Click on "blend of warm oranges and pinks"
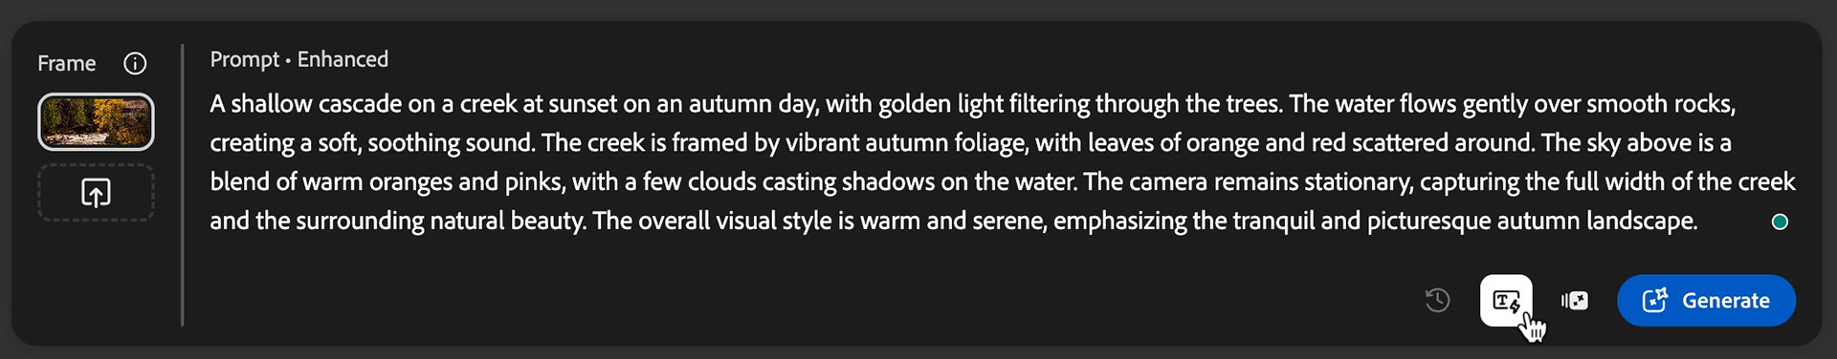This screenshot has height=359, width=1837. (x=374, y=181)
